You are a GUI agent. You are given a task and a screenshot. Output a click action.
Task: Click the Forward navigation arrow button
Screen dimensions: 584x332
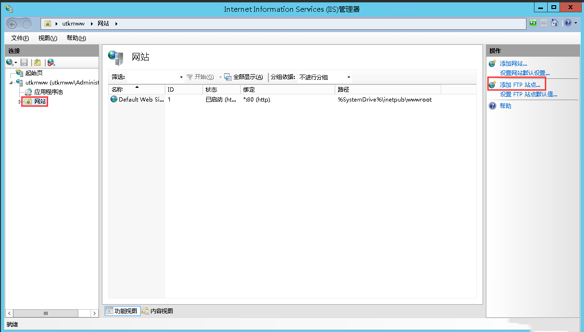(27, 24)
